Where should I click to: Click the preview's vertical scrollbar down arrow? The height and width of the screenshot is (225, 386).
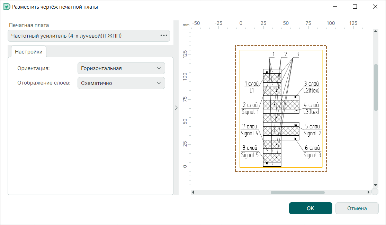376,185
